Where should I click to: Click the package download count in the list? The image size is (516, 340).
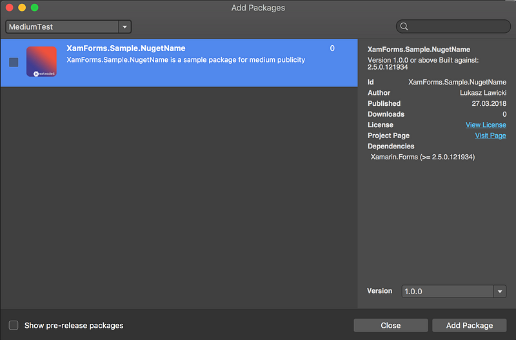[x=332, y=48]
